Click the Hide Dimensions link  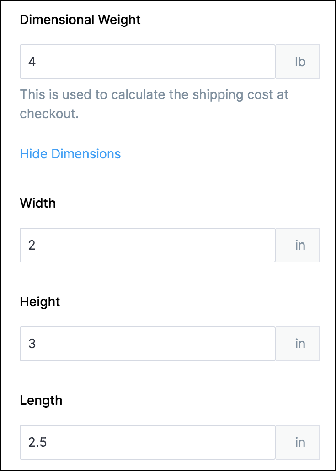pos(70,154)
